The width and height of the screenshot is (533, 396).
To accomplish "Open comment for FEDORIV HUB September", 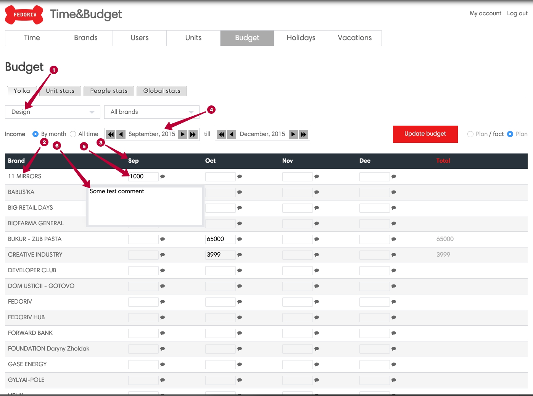I will [x=163, y=317].
